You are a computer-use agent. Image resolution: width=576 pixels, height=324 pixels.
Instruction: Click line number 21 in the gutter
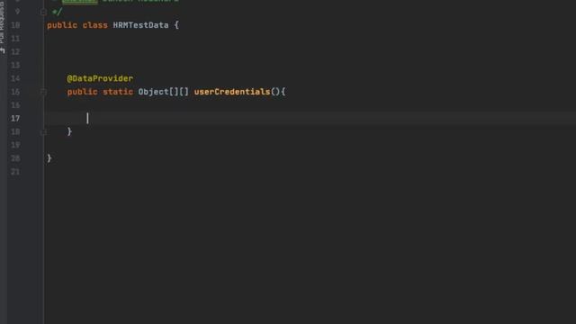point(15,172)
